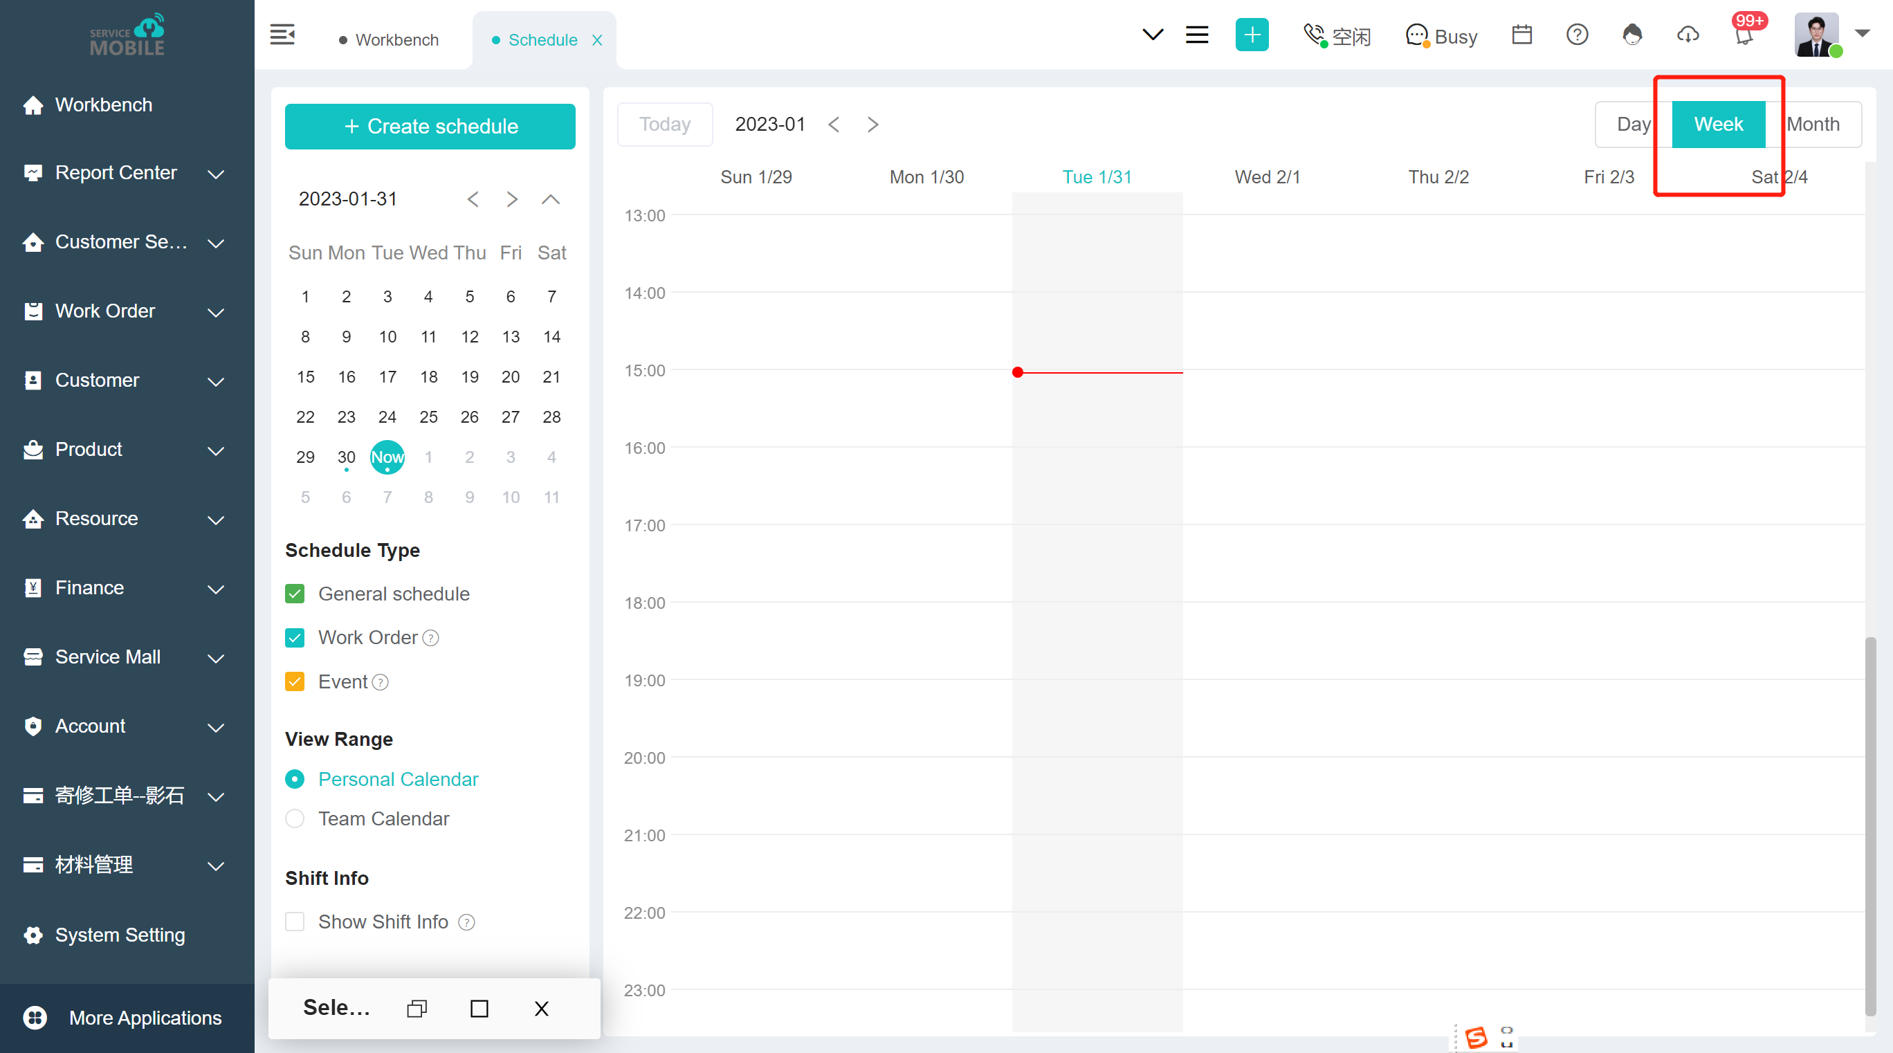Switch to Day view

tap(1633, 124)
